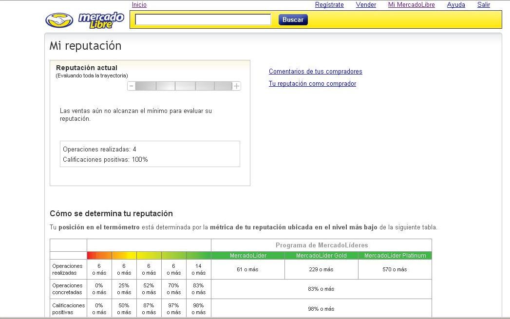Click the MercadoLibre handshake logo icon
510x319 pixels.
tap(59, 20)
